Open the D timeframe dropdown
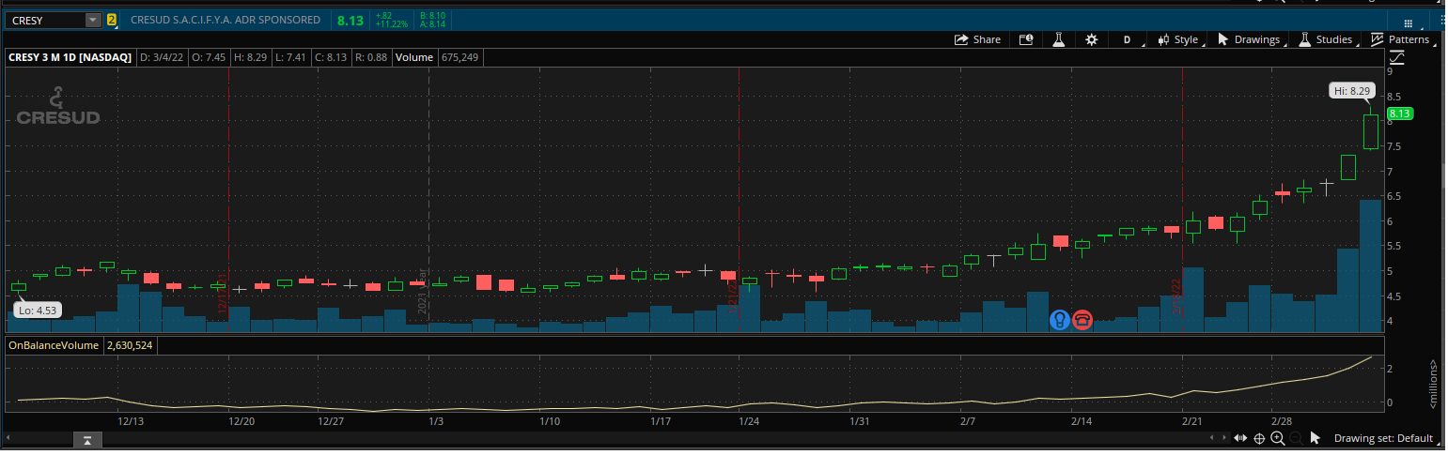The width and height of the screenshot is (1448, 455). pos(1131,39)
